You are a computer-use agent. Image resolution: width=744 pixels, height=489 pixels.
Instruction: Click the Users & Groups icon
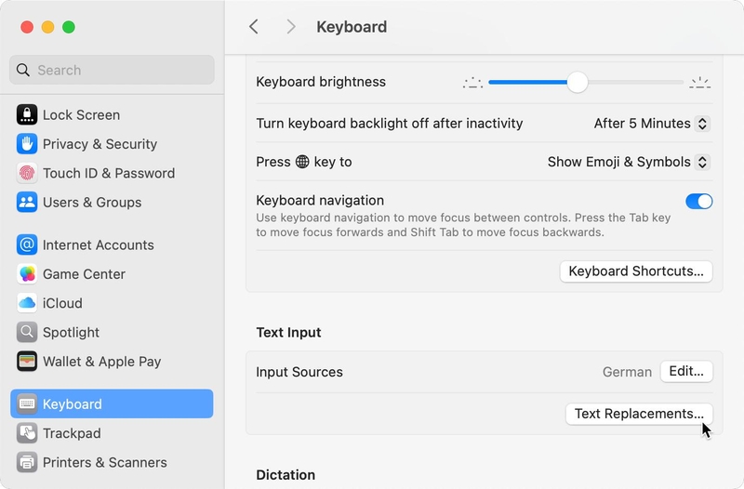coord(27,202)
